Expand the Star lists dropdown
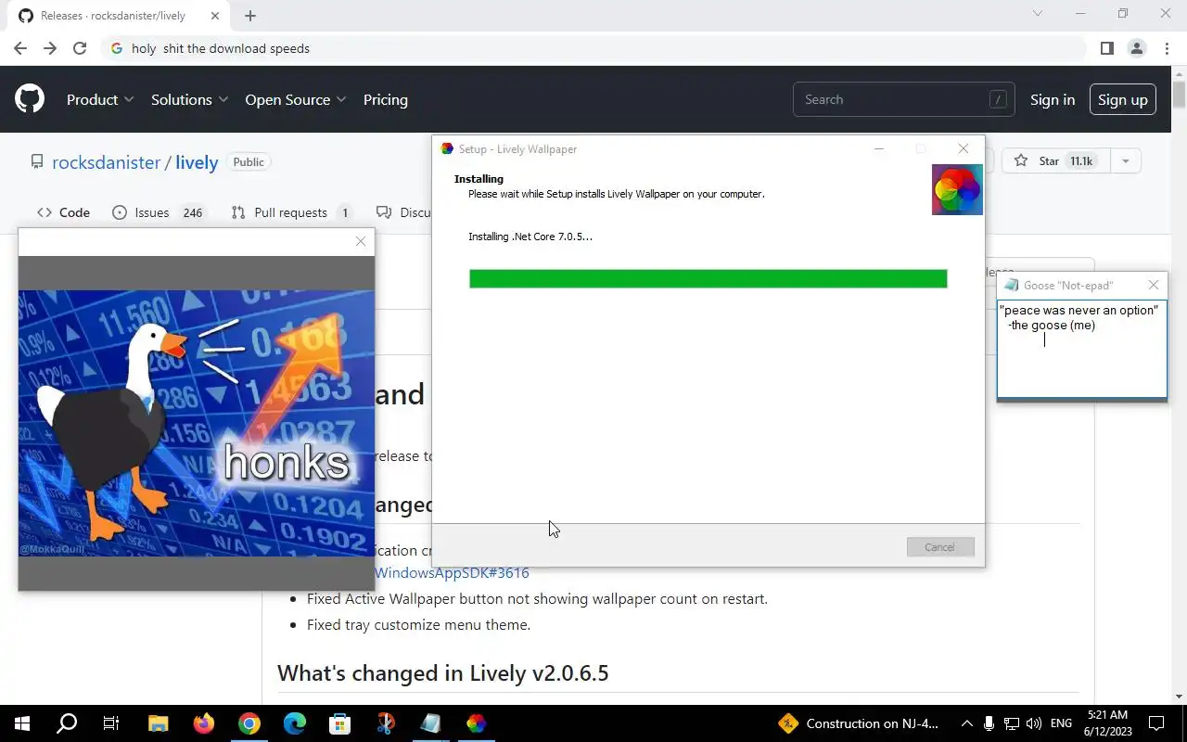Screen dimensions: 1187x742 coord(1125,161)
